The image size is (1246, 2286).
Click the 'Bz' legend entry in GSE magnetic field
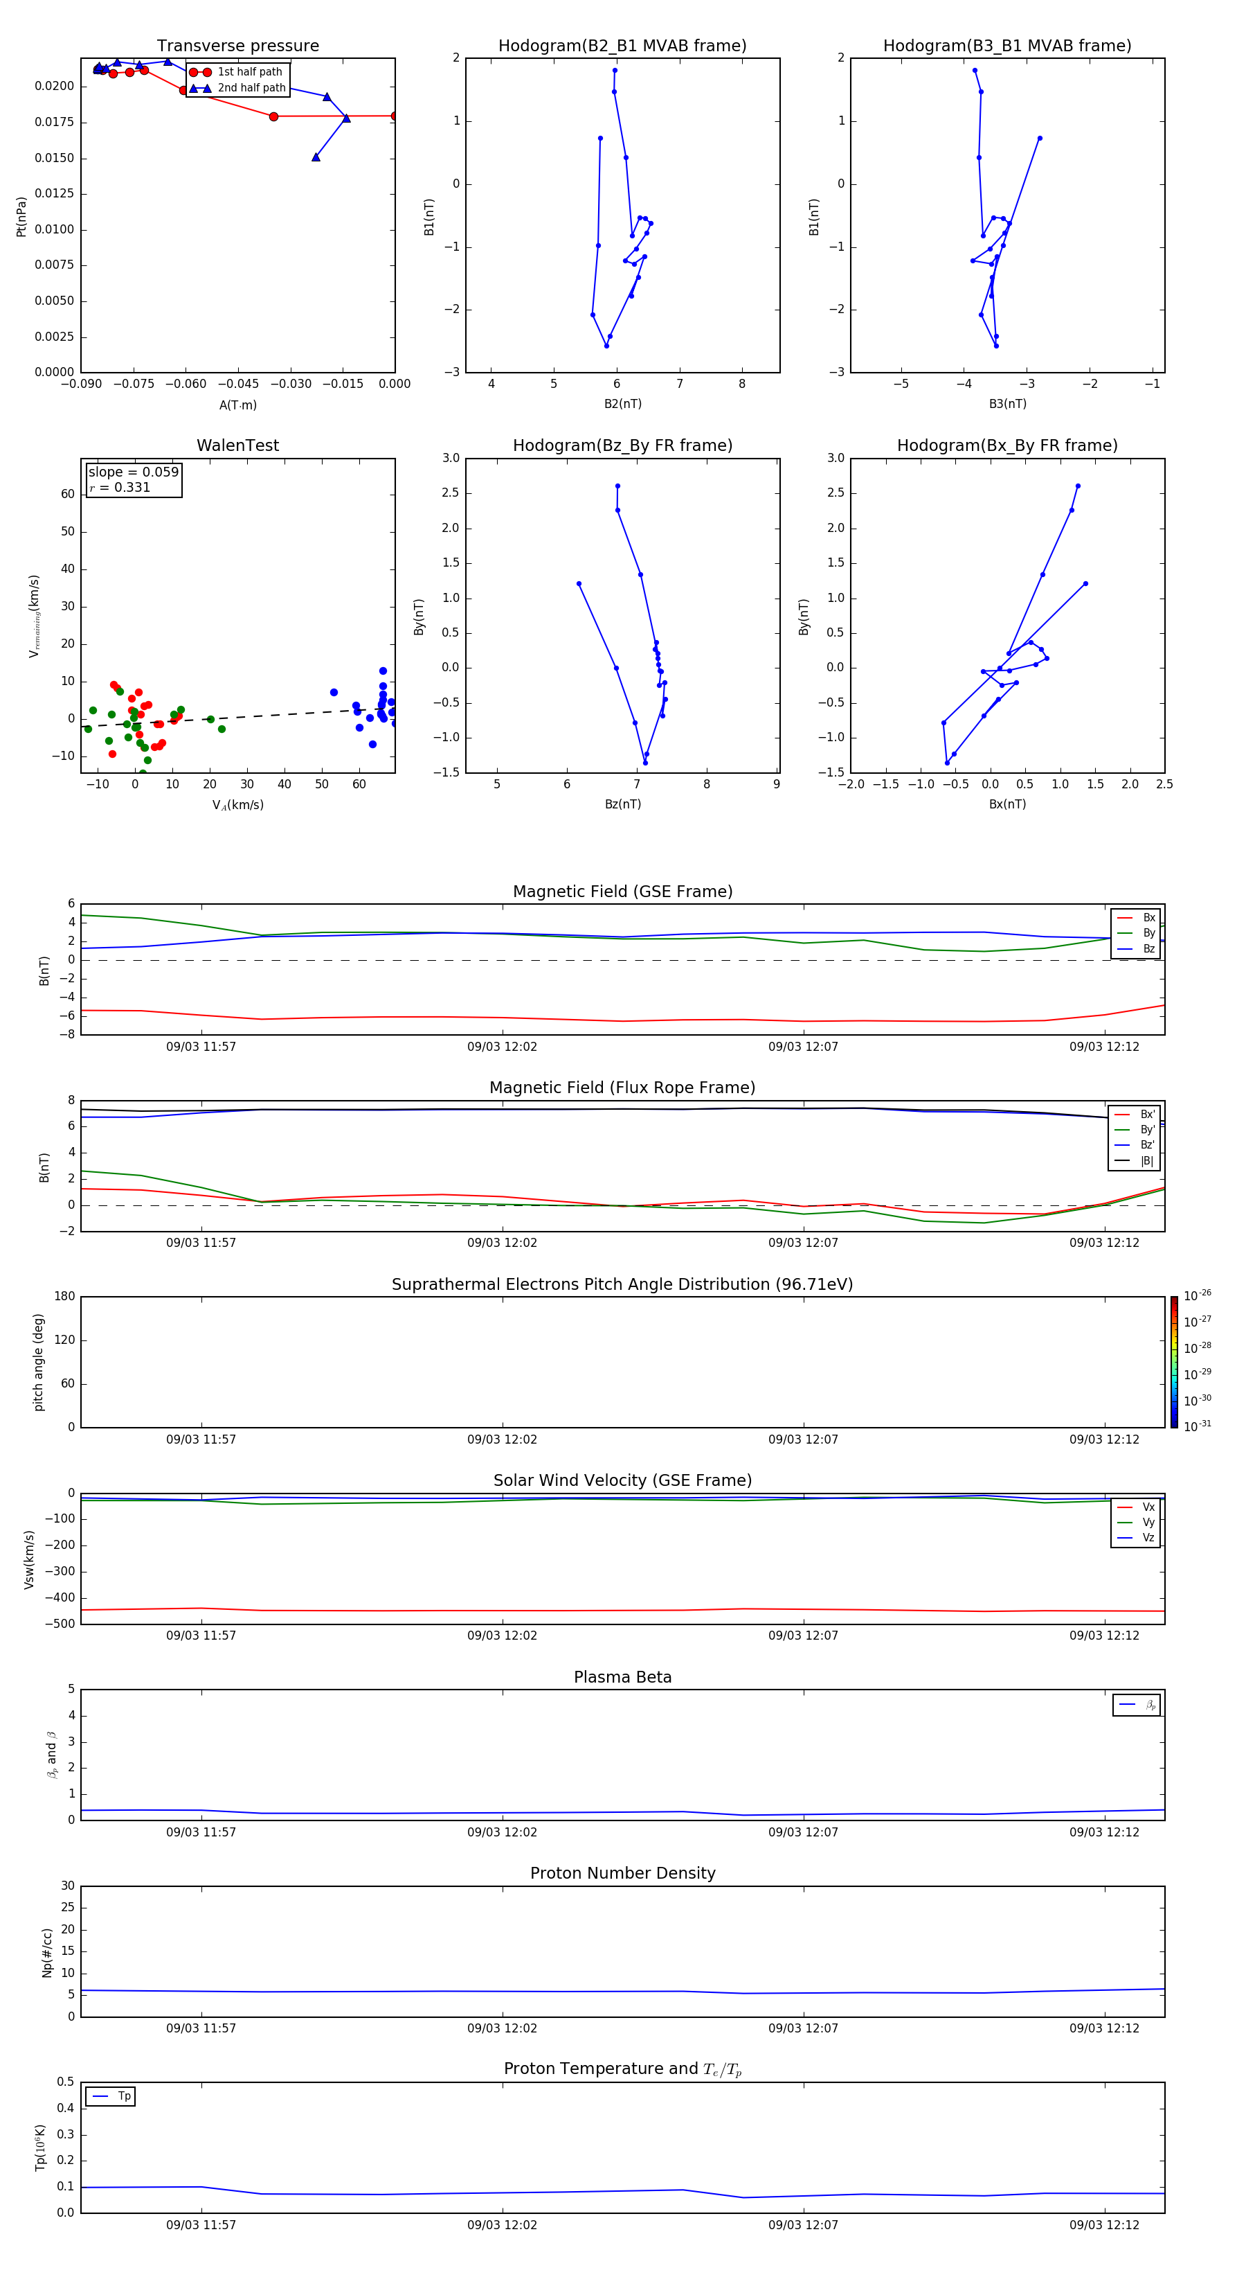coord(1136,948)
